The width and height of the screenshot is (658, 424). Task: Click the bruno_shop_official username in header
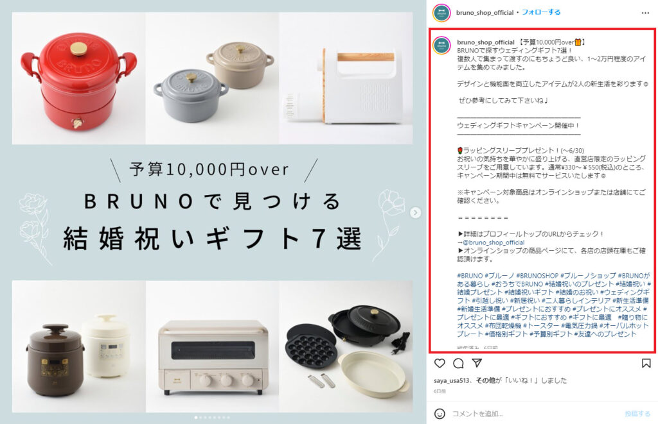[x=485, y=13]
